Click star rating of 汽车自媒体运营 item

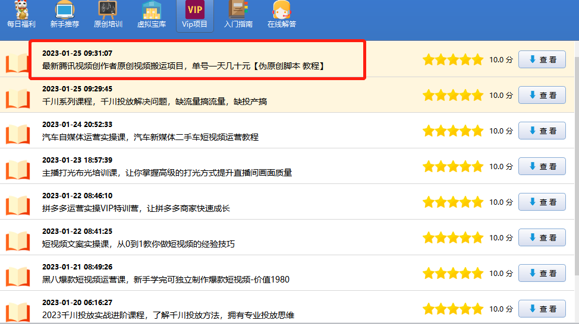(x=453, y=131)
